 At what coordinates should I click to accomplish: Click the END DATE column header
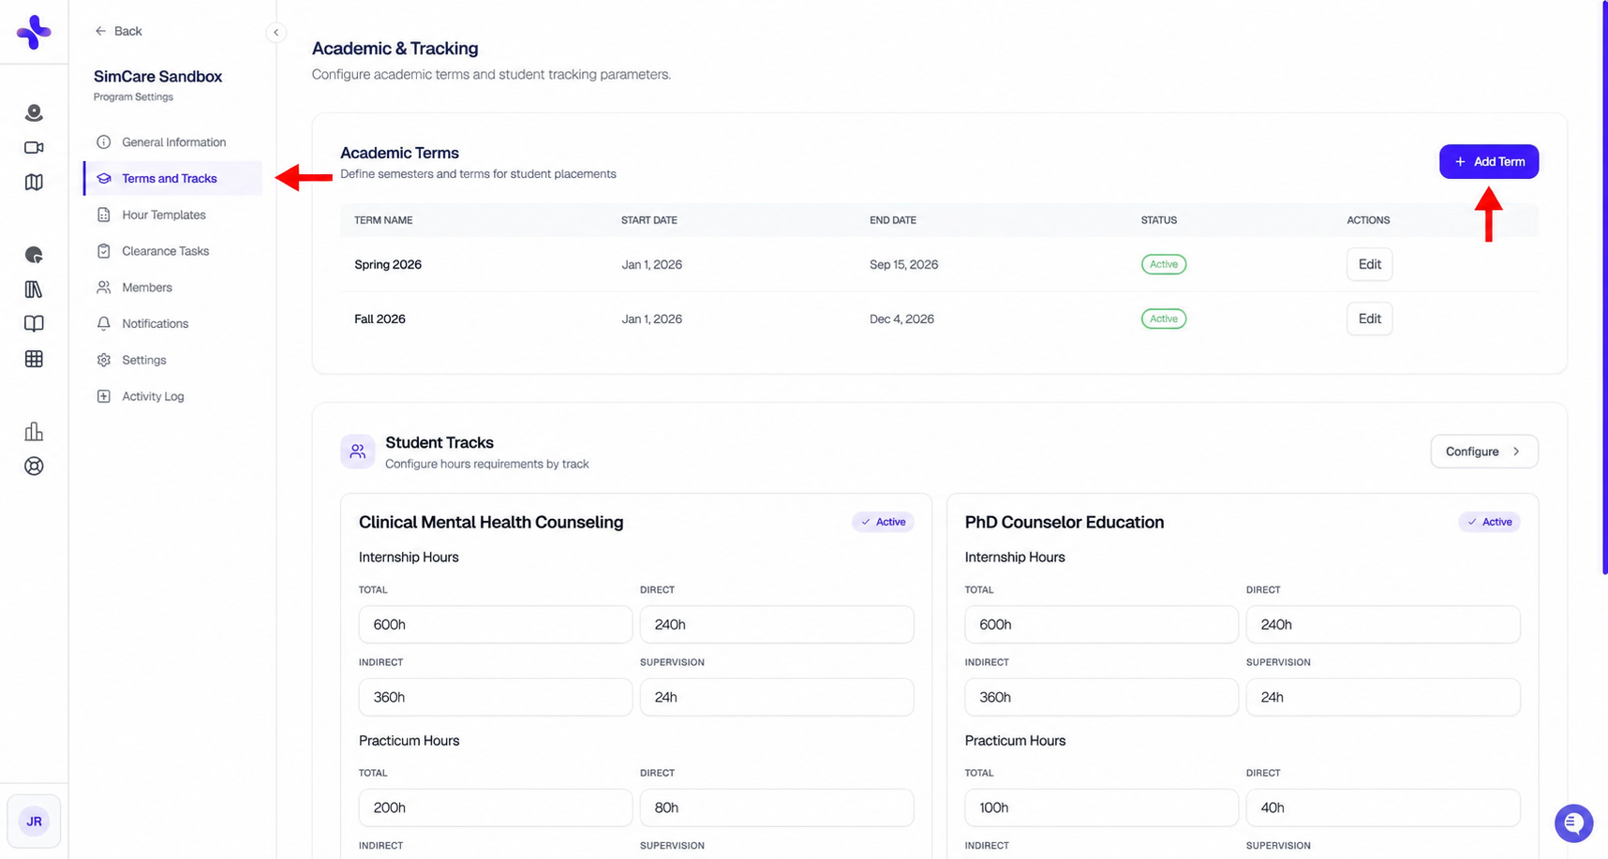(893, 220)
